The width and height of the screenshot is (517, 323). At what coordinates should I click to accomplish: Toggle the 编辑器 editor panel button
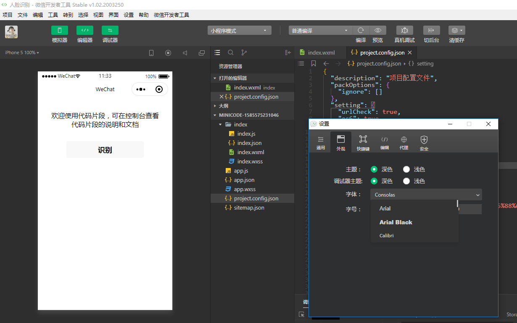[85, 30]
